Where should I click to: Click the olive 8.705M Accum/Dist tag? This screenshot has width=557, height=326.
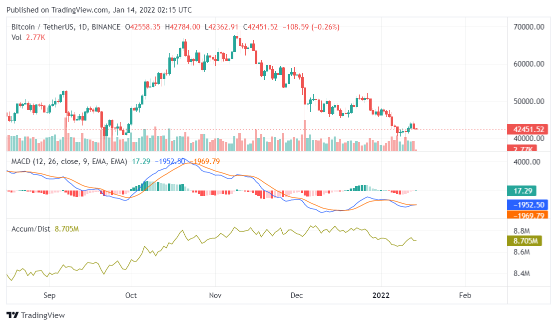point(528,241)
